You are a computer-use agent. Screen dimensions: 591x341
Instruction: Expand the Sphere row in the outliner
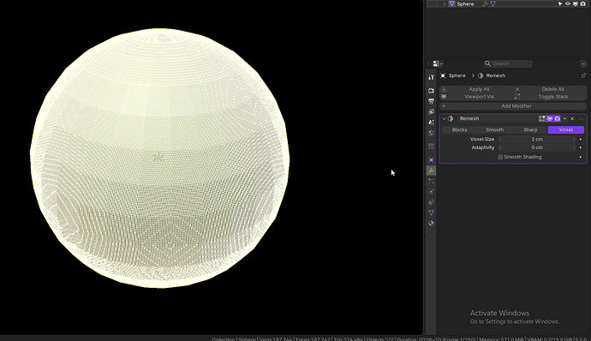[x=445, y=3]
